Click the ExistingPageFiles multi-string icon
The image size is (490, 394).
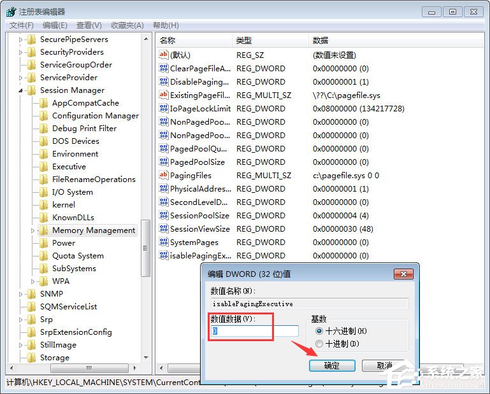163,95
